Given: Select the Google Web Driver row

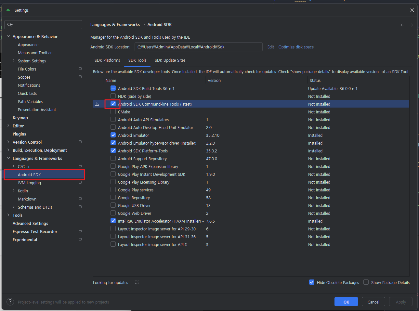Looking at the screenshot, I should pos(251,213).
